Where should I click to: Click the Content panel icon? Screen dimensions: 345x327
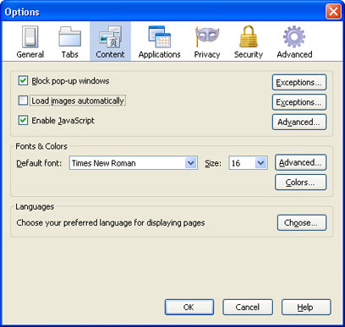click(x=110, y=36)
